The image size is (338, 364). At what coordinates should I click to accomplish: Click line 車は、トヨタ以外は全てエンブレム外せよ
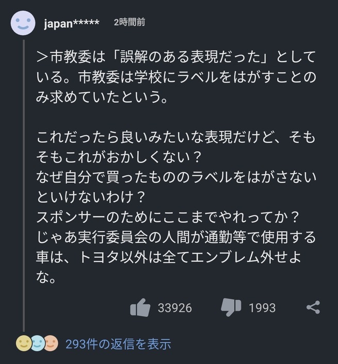point(169,257)
